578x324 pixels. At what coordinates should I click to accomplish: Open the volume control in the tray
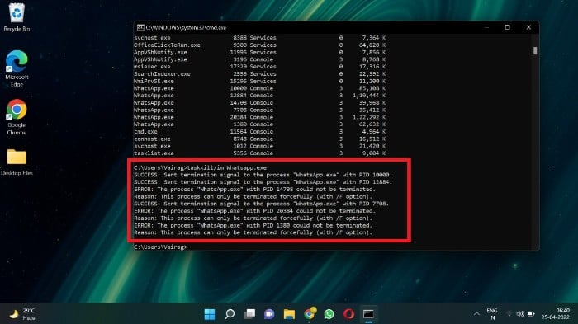(x=519, y=314)
